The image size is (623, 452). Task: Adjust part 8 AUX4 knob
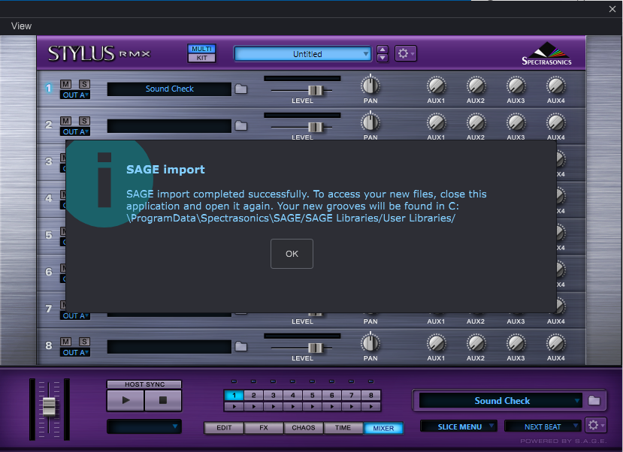[556, 343]
